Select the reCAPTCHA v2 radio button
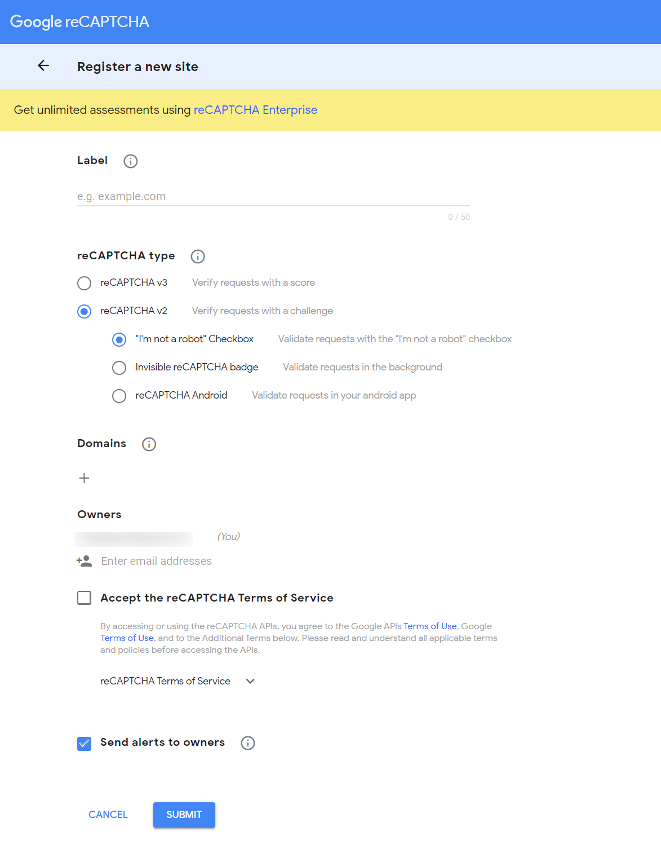 point(84,311)
